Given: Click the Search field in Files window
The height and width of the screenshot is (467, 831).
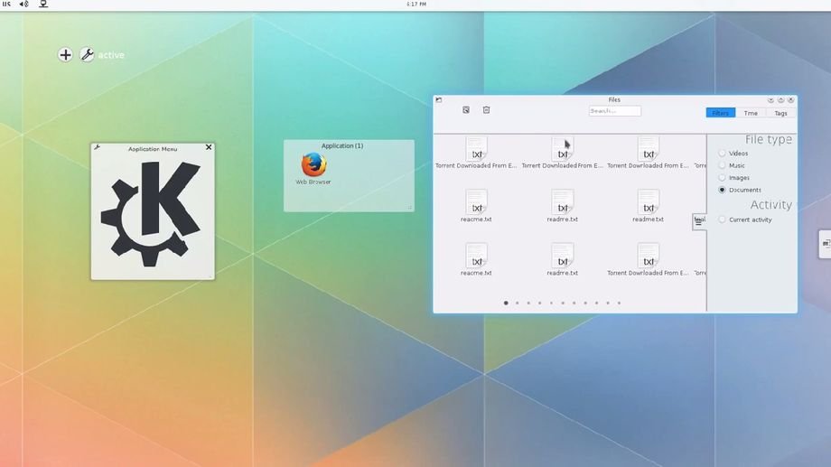Looking at the screenshot, I should point(614,111).
